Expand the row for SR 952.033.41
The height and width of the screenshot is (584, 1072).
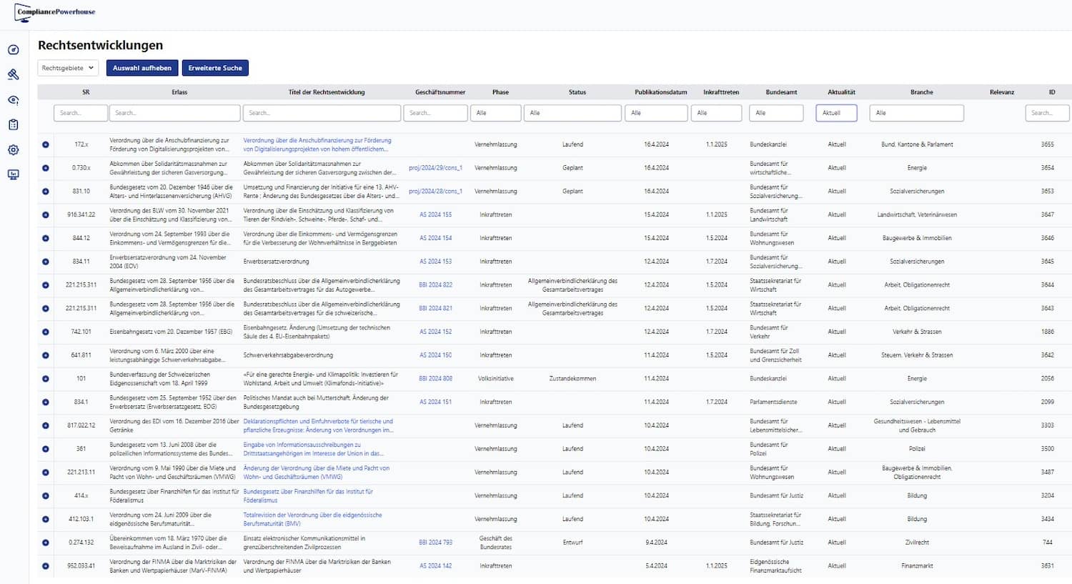(x=46, y=566)
